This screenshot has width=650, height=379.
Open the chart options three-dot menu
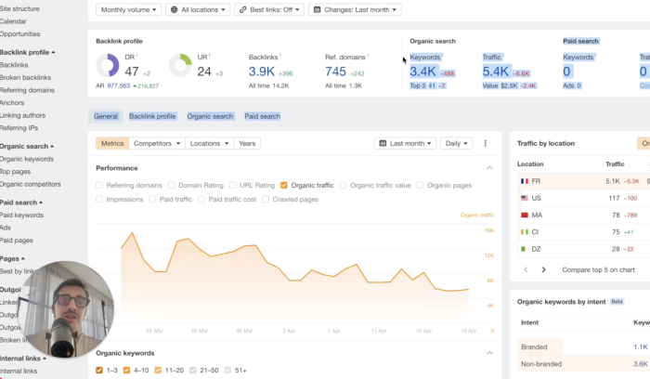(485, 144)
